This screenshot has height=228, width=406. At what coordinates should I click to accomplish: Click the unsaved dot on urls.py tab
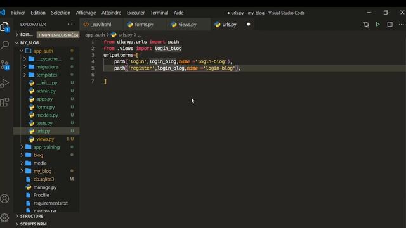tap(248, 24)
